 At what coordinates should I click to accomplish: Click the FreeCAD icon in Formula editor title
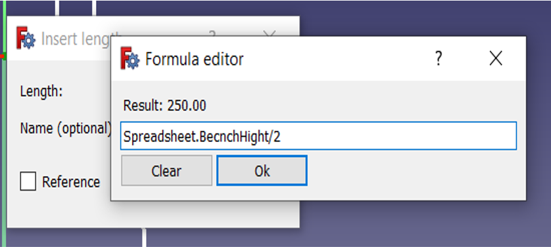(130, 58)
